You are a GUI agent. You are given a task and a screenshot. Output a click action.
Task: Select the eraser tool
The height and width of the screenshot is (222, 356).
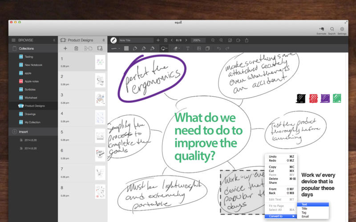(x=176, y=48)
